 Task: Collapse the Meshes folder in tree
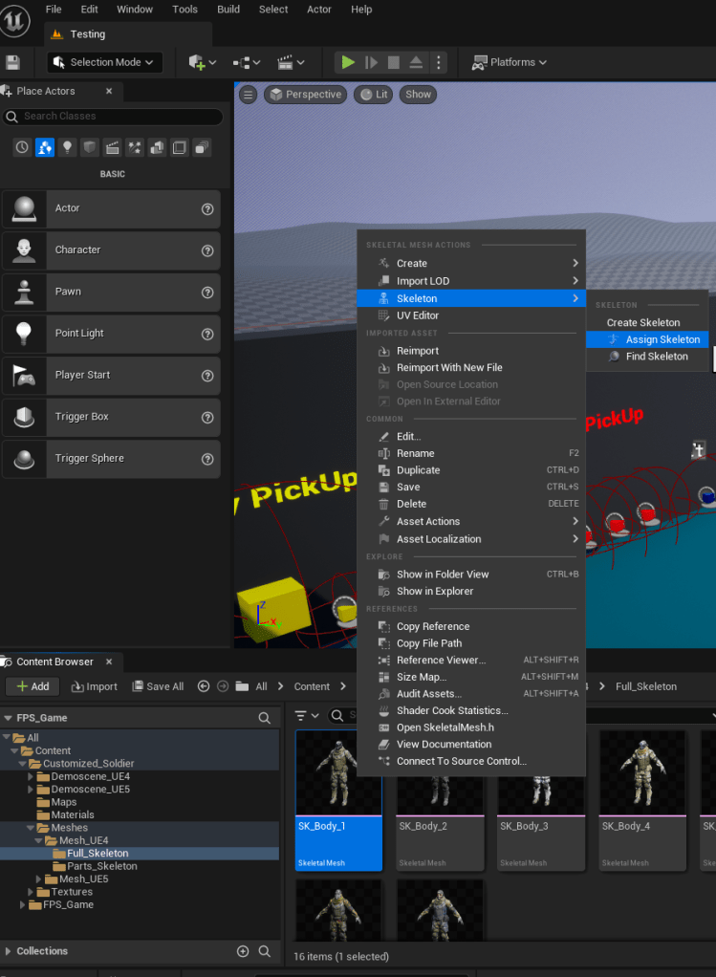[x=31, y=828]
